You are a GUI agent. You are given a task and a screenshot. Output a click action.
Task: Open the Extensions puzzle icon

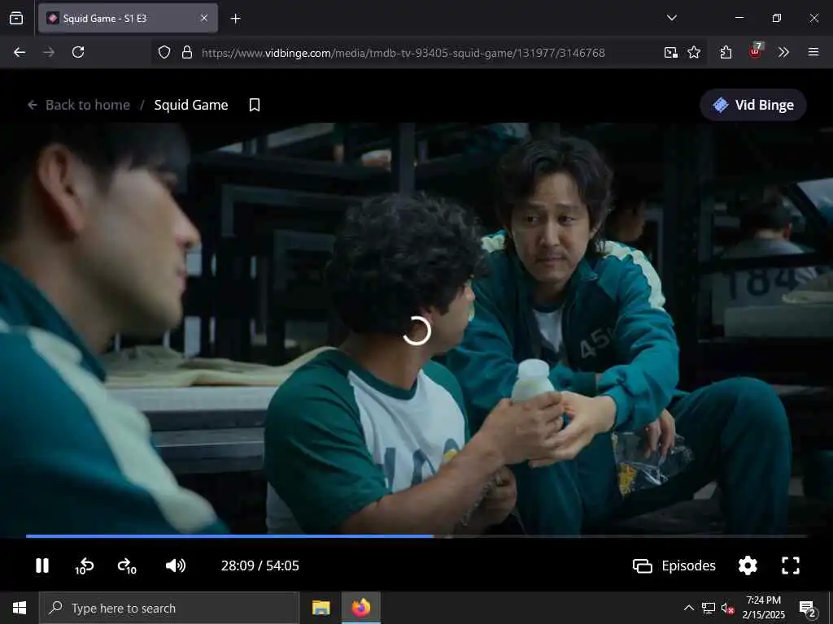coord(726,52)
